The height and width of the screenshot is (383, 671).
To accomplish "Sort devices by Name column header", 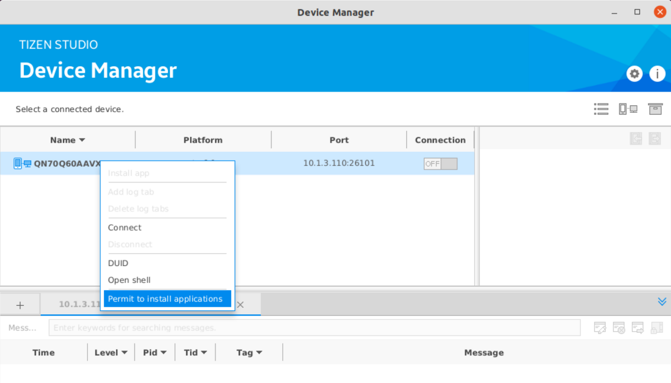I will coord(67,140).
